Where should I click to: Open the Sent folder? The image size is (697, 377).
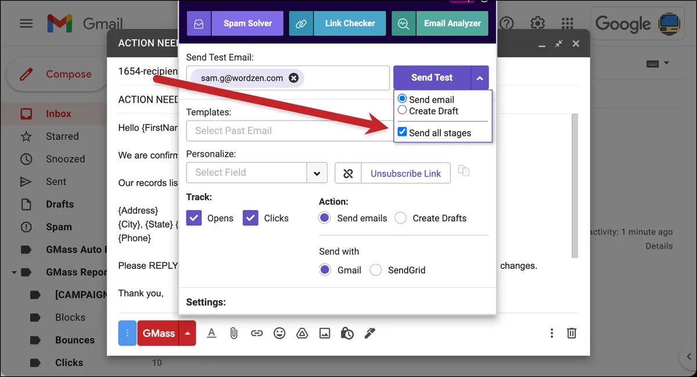[56, 182]
